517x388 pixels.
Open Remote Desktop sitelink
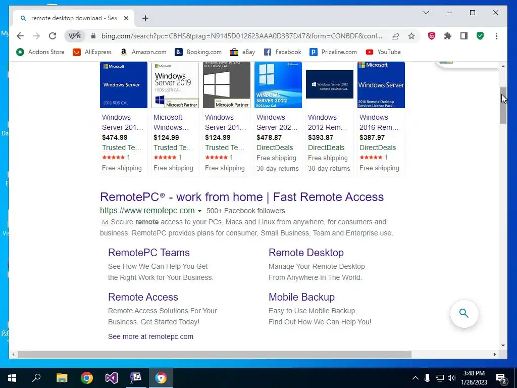(x=306, y=253)
